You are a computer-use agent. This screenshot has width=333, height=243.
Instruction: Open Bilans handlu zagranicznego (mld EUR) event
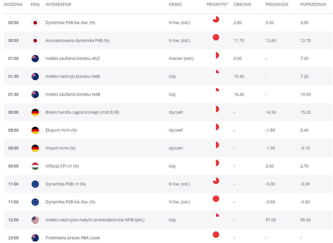pos(82,112)
